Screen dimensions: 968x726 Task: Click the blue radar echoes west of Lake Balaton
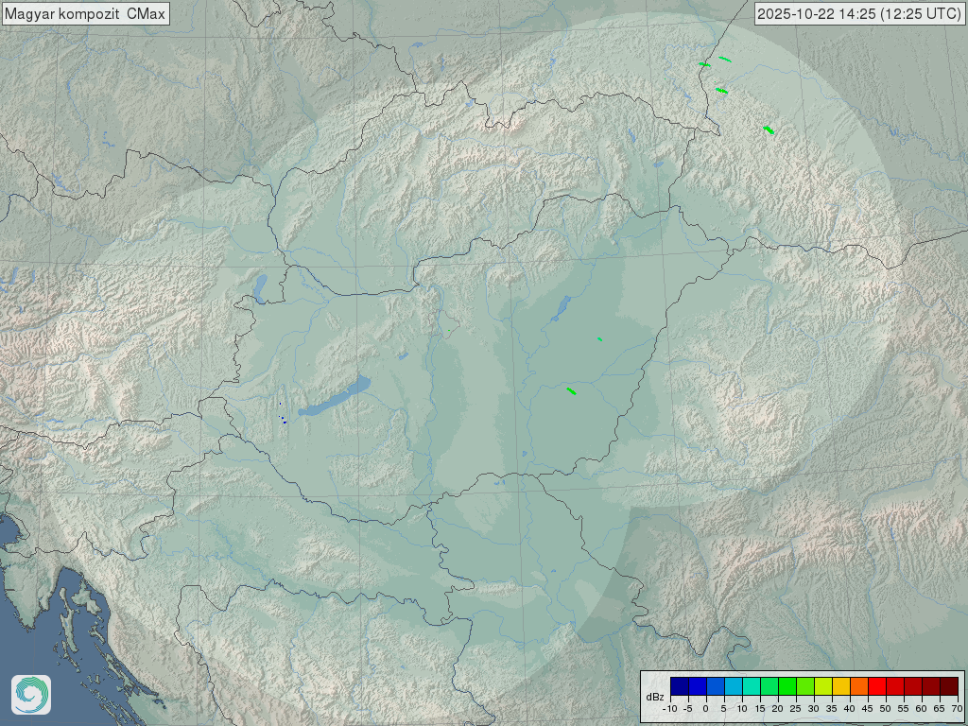click(x=283, y=419)
